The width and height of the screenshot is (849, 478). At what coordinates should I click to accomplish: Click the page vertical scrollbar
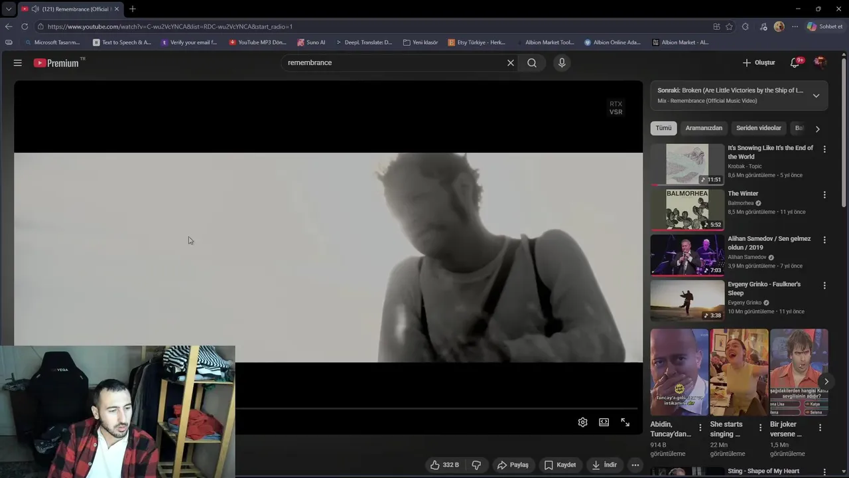(845, 133)
